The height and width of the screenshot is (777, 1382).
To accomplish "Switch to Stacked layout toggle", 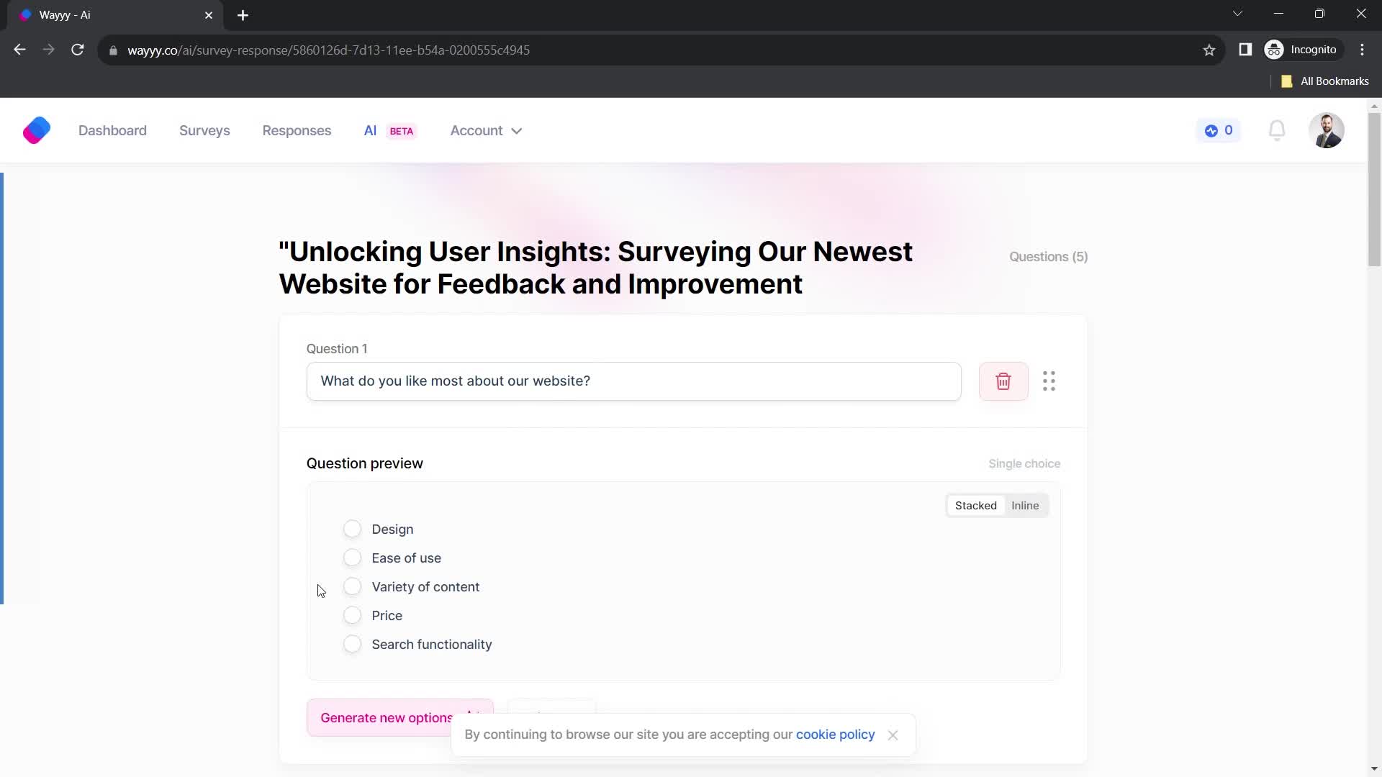I will click(x=976, y=505).
